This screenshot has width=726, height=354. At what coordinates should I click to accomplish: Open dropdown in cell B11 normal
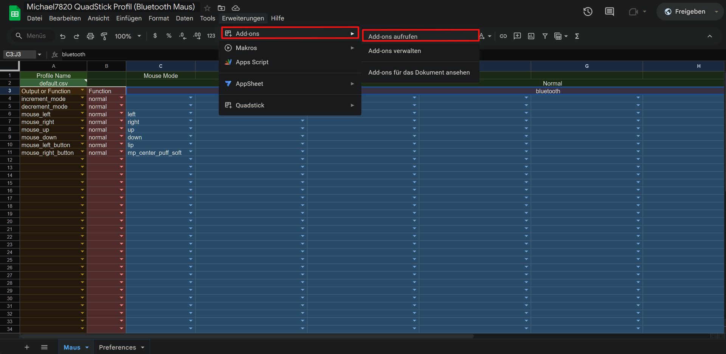click(121, 152)
